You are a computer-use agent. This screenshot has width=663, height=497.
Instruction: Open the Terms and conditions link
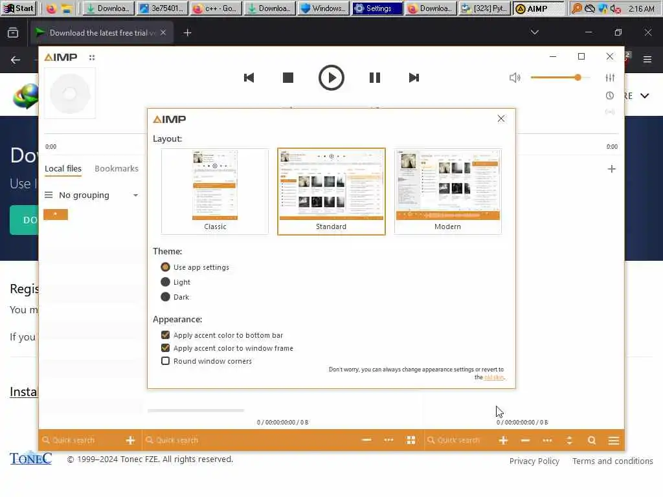(x=612, y=461)
